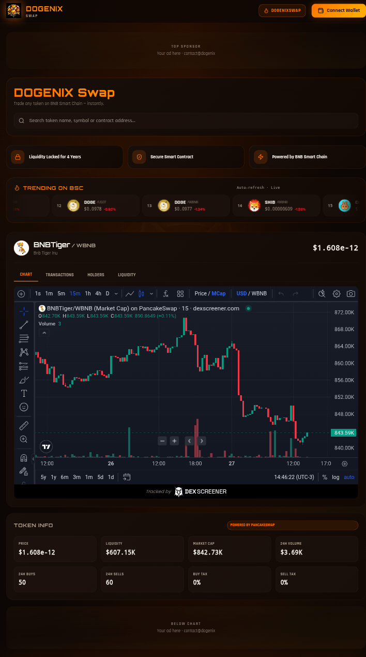This screenshot has width=366, height=657.
Task: Expand more timeframe options dropdown
Action: point(116,294)
